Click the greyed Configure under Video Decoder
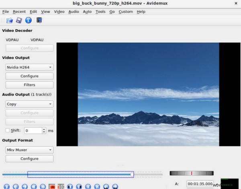Viewport: 241px width, 189px height. tap(29, 48)
